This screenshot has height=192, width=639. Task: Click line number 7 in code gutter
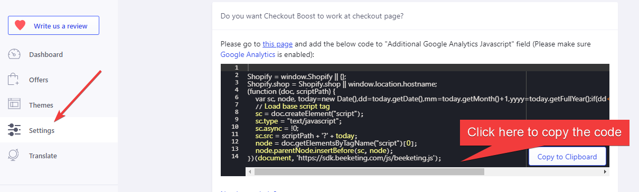pyautogui.click(x=237, y=105)
